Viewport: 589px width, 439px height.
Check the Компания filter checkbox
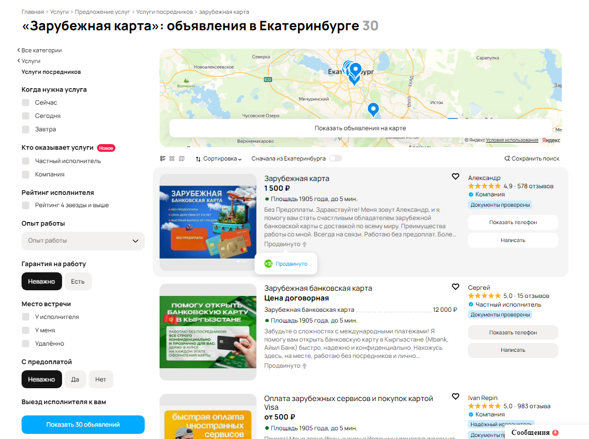pos(26,174)
